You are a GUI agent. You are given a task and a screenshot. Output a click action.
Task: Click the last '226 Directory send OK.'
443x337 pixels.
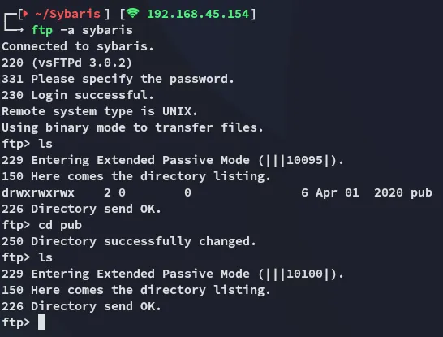pos(82,306)
